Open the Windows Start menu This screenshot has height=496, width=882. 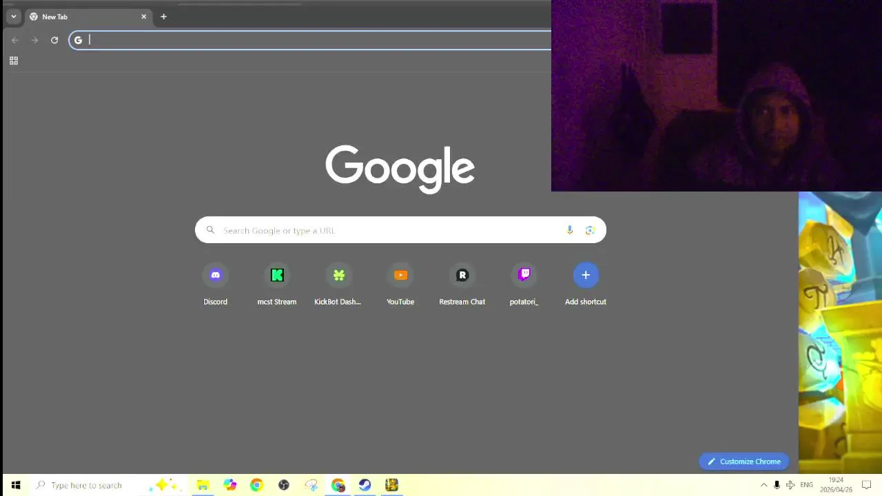(x=15, y=485)
